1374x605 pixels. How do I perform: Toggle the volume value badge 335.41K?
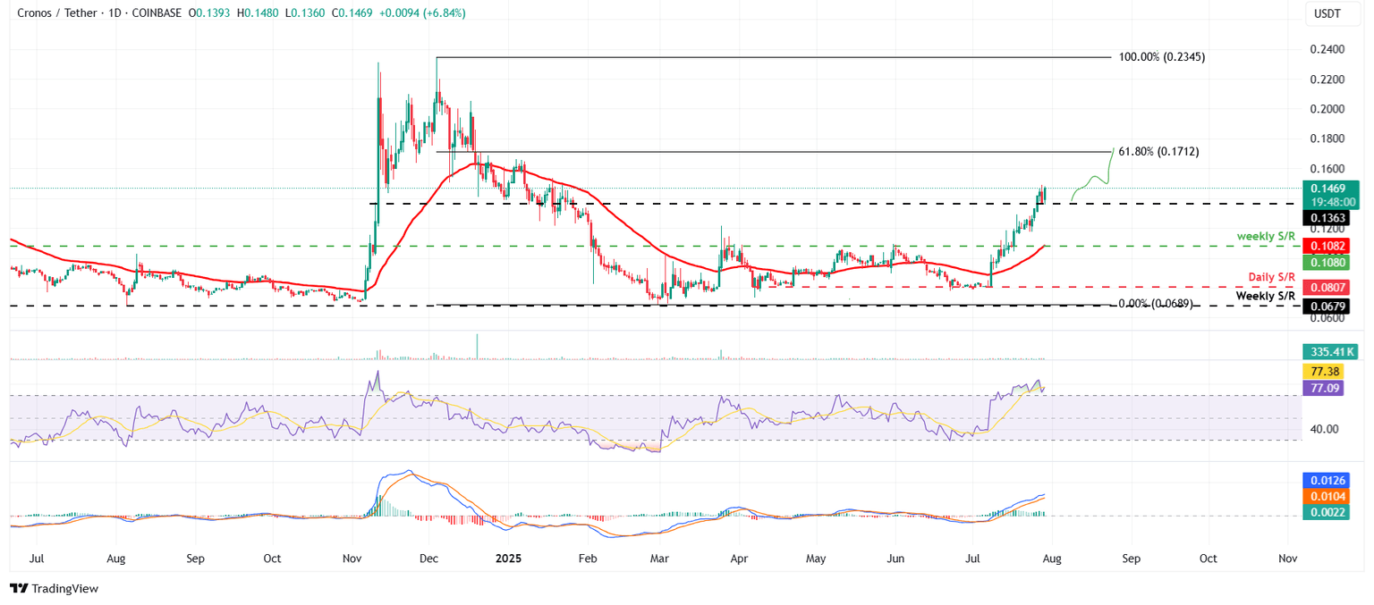coord(1332,352)
